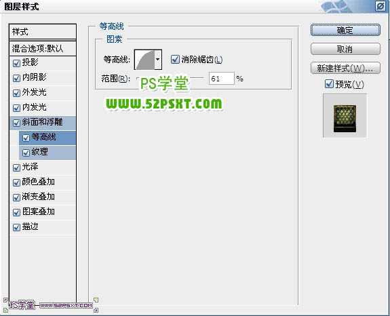390x316 pixels.
Task: Toggle the 内发光 checkbox
Action: pos(16,108)
